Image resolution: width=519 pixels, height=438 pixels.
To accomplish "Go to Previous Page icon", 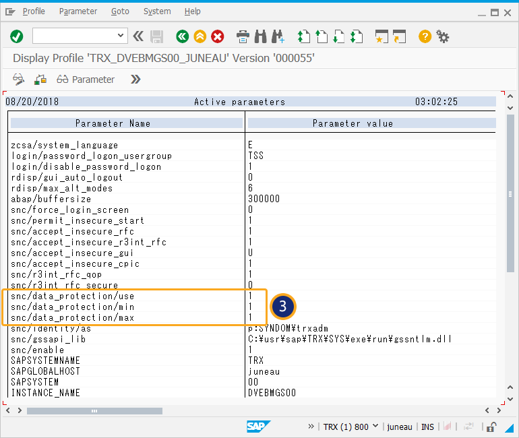I will point(321,36).
